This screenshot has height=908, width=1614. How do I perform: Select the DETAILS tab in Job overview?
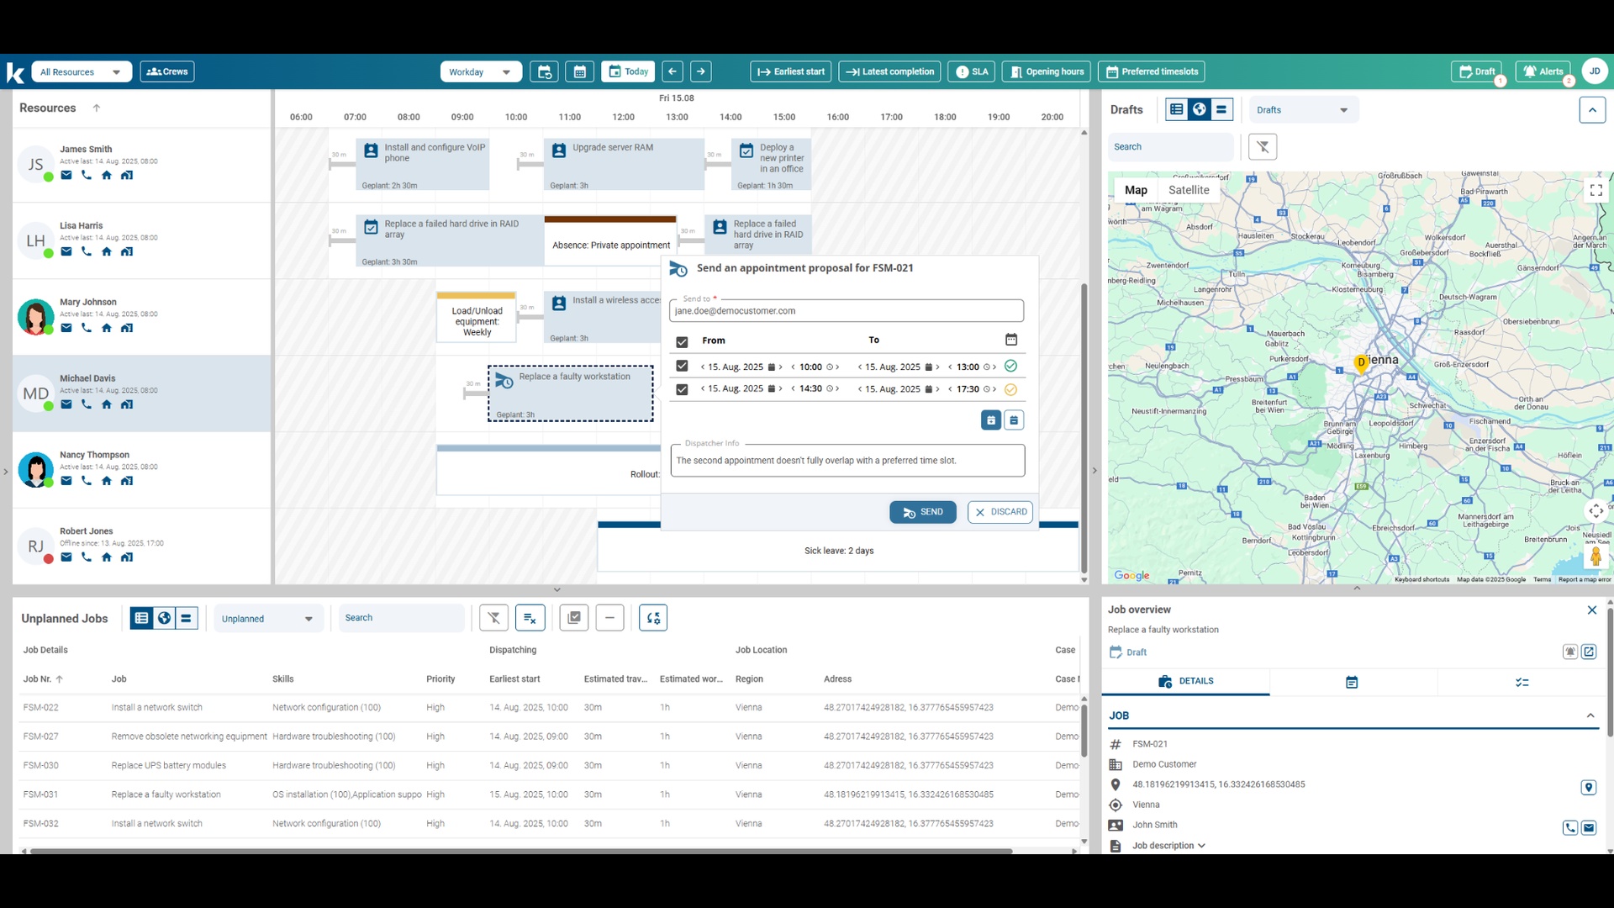click(x=1185, y=681)
